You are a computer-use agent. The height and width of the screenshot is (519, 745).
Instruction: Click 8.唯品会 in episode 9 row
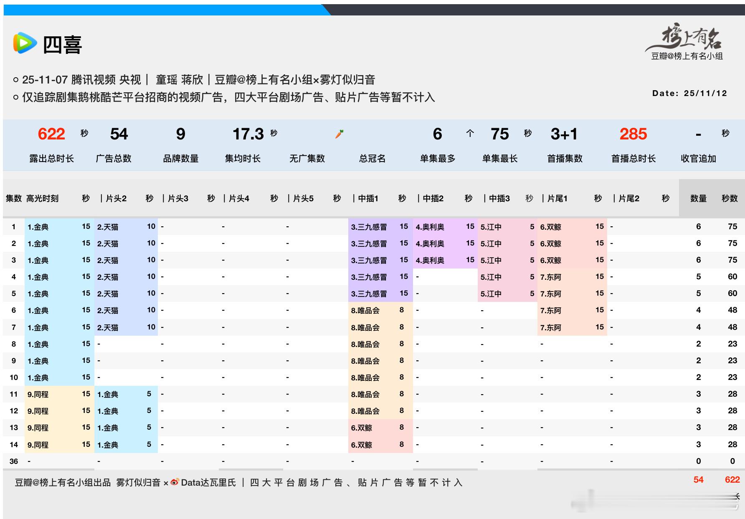pos(365,361)
